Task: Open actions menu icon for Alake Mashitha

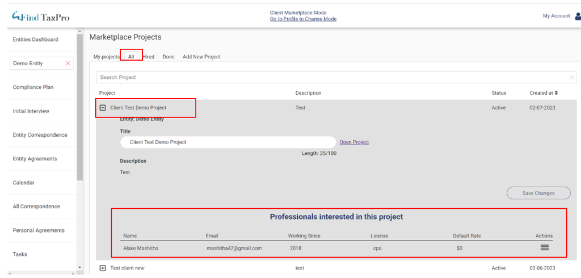Action: [544, 247]
